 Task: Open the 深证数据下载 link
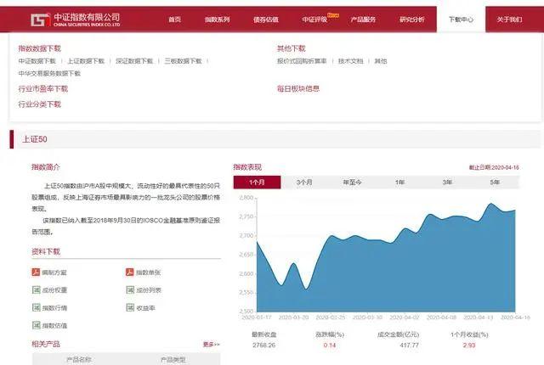tap(134, 61)
